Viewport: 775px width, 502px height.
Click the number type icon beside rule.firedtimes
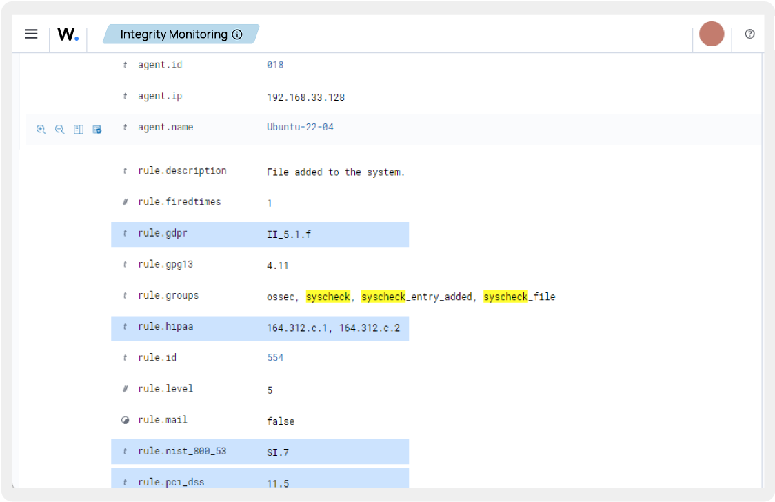tap(124, 201)
